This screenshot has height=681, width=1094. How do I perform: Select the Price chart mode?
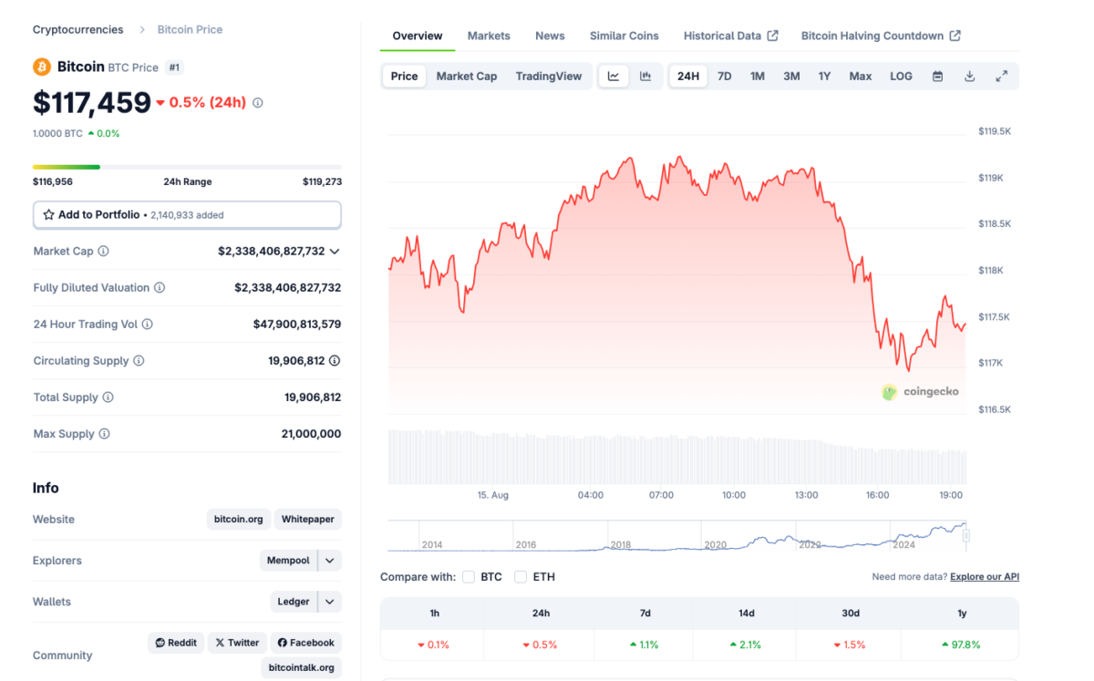point(405,77)
